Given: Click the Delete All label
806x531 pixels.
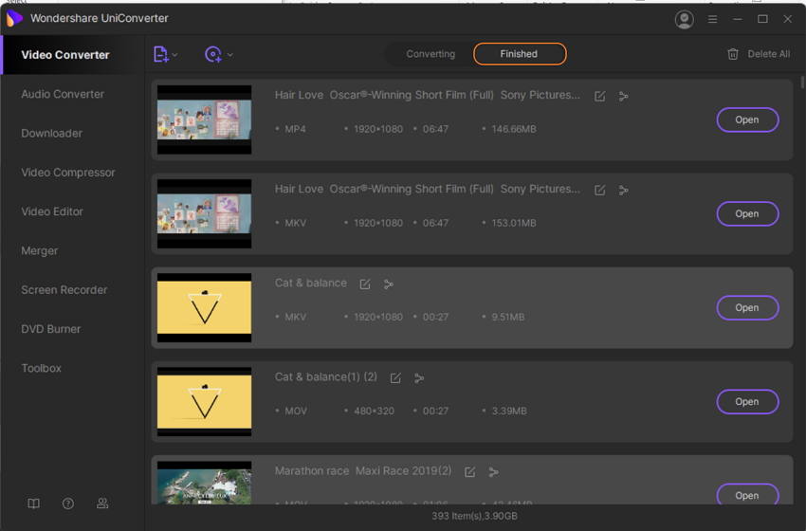Looking at the screenshot, I should tap(768, 54).
